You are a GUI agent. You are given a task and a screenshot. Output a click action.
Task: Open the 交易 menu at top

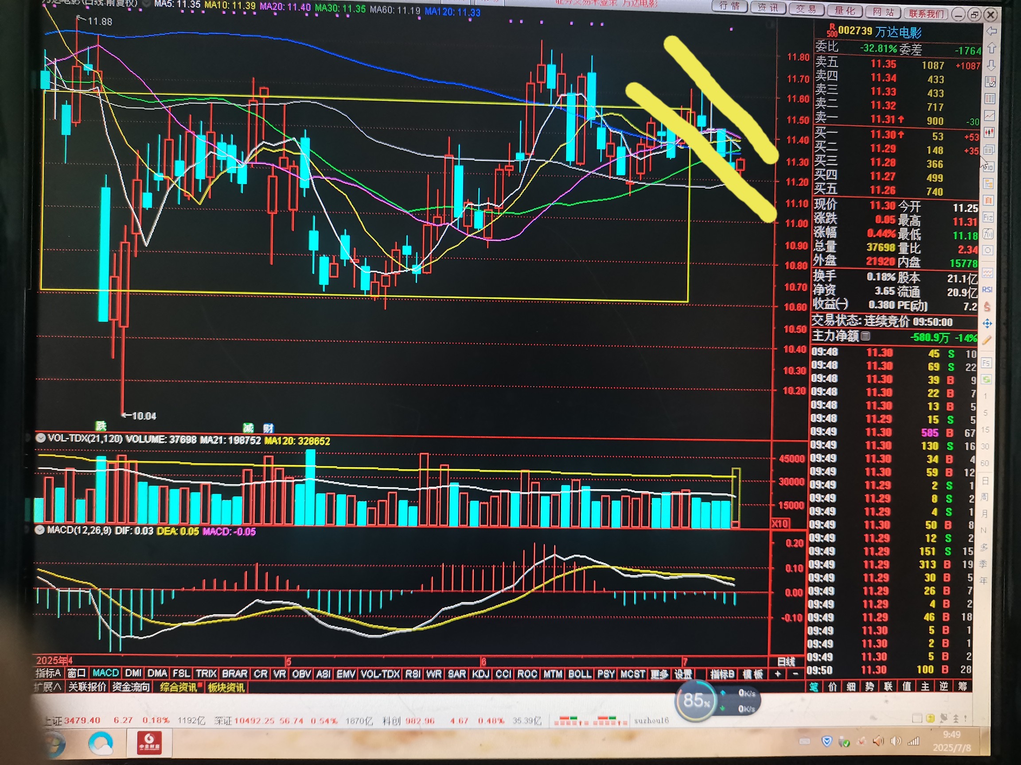click(x=807, y=9)
